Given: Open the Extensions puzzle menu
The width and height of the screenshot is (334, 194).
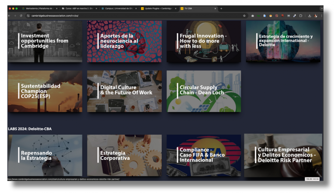Looking at the screenshot, I should click(301, 16).
